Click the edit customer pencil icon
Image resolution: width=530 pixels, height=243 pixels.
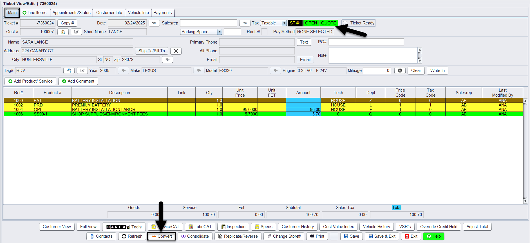click(x=76, y=32)
